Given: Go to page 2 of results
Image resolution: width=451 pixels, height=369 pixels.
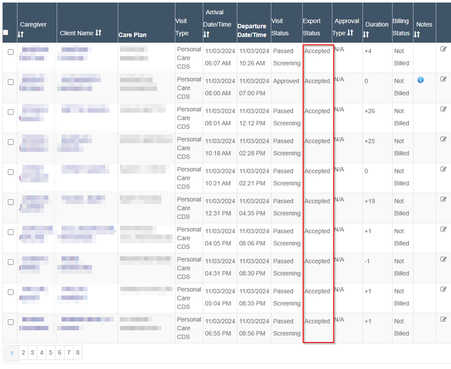Looking at the screenshot, I should [x=24, y=352].
